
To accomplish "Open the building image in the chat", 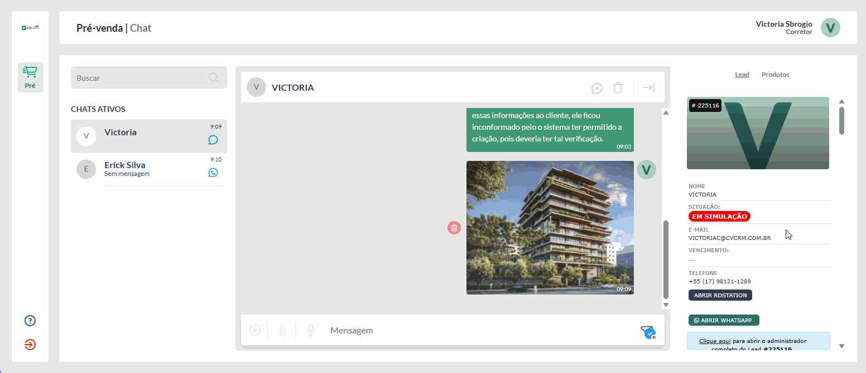I will (x=550, y=228).
